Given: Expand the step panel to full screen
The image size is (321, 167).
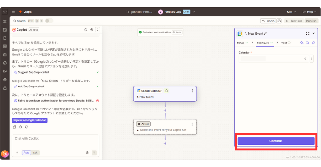Looking at the screenshot, I should pos(308,33).
